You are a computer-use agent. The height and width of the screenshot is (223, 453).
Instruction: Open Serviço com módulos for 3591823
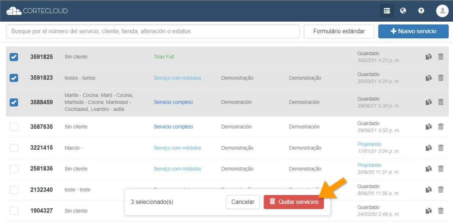point(178,78)
